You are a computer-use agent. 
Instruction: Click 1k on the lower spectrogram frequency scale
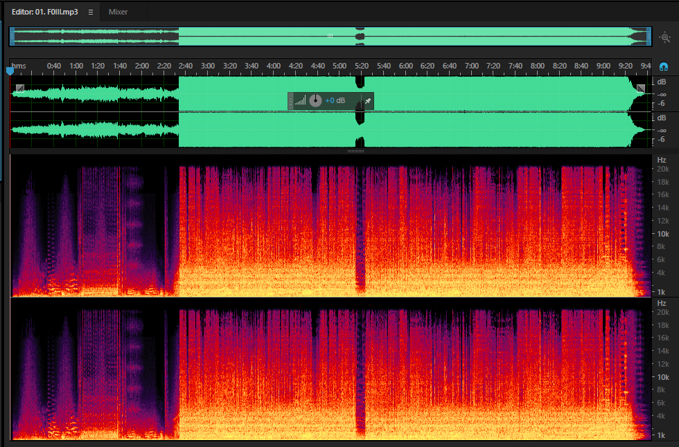[661, 435]
